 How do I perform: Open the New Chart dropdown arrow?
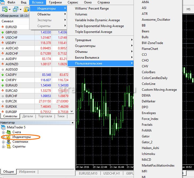pyautogui.click(x=10, y=10)
